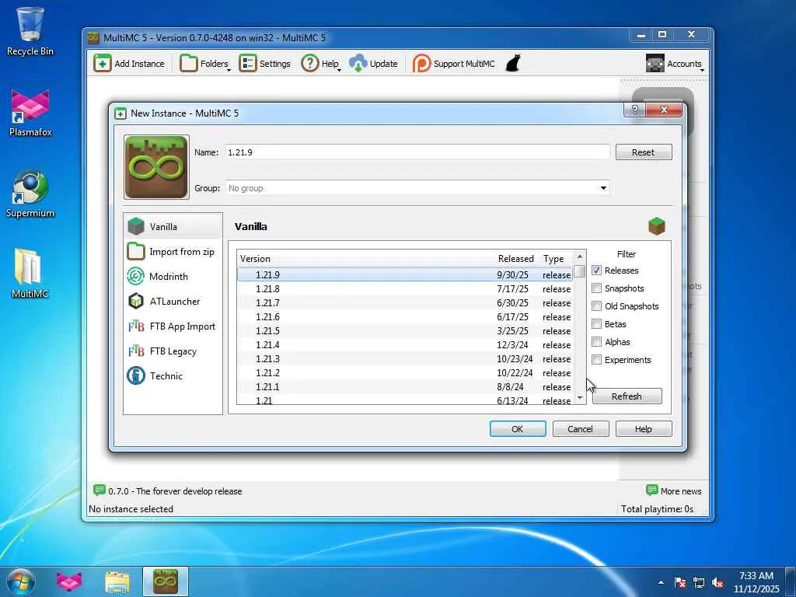Sort list by Released column header

pos(516,258)
